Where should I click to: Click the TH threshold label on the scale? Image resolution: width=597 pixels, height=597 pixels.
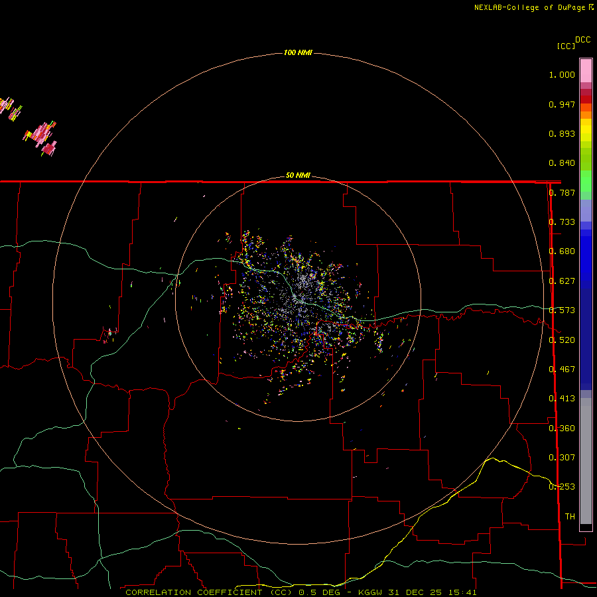[x=570, y=517]
